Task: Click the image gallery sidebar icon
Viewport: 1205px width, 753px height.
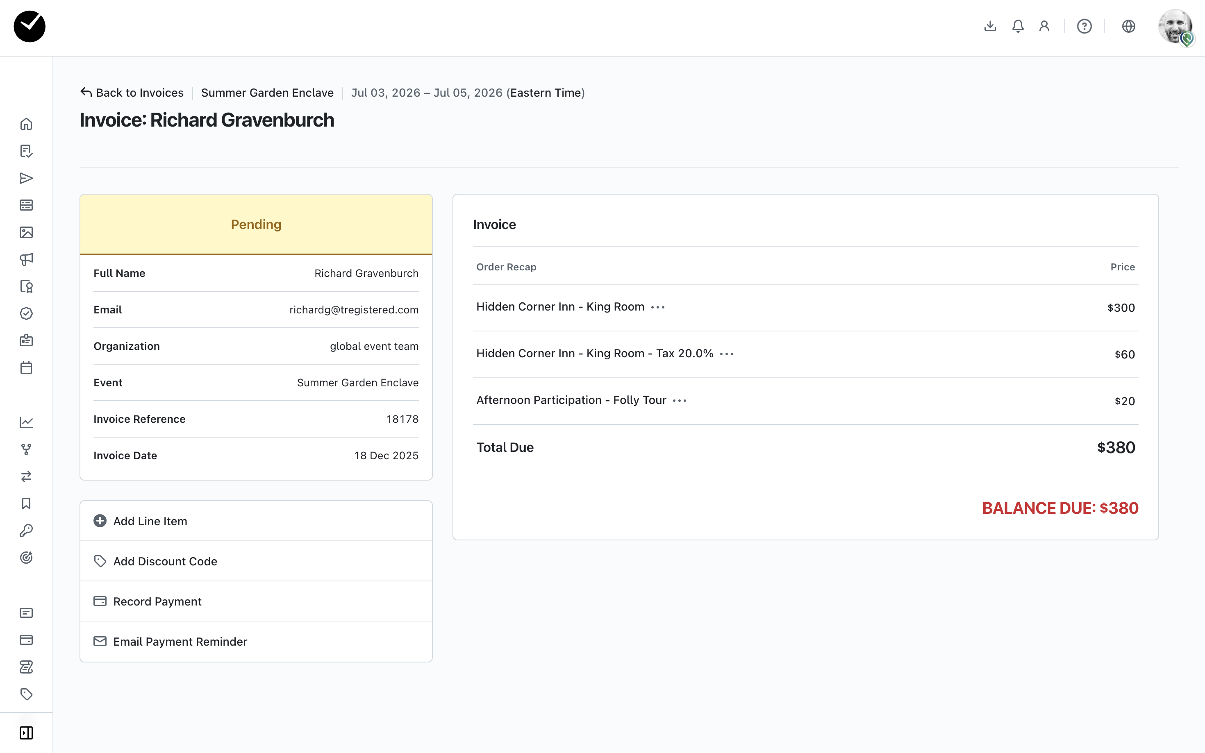Action: tap(26, 232)
